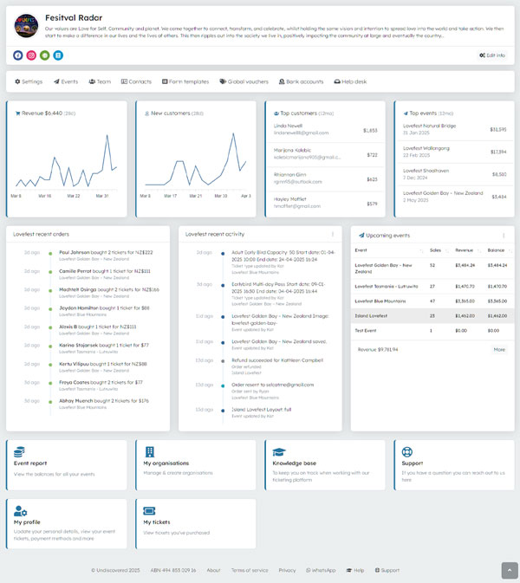The height and width of the screenshot is (583, 520).
Task: Open the Refund succeeded for Kathleen Campbell activity
Action: pos(277,366)
